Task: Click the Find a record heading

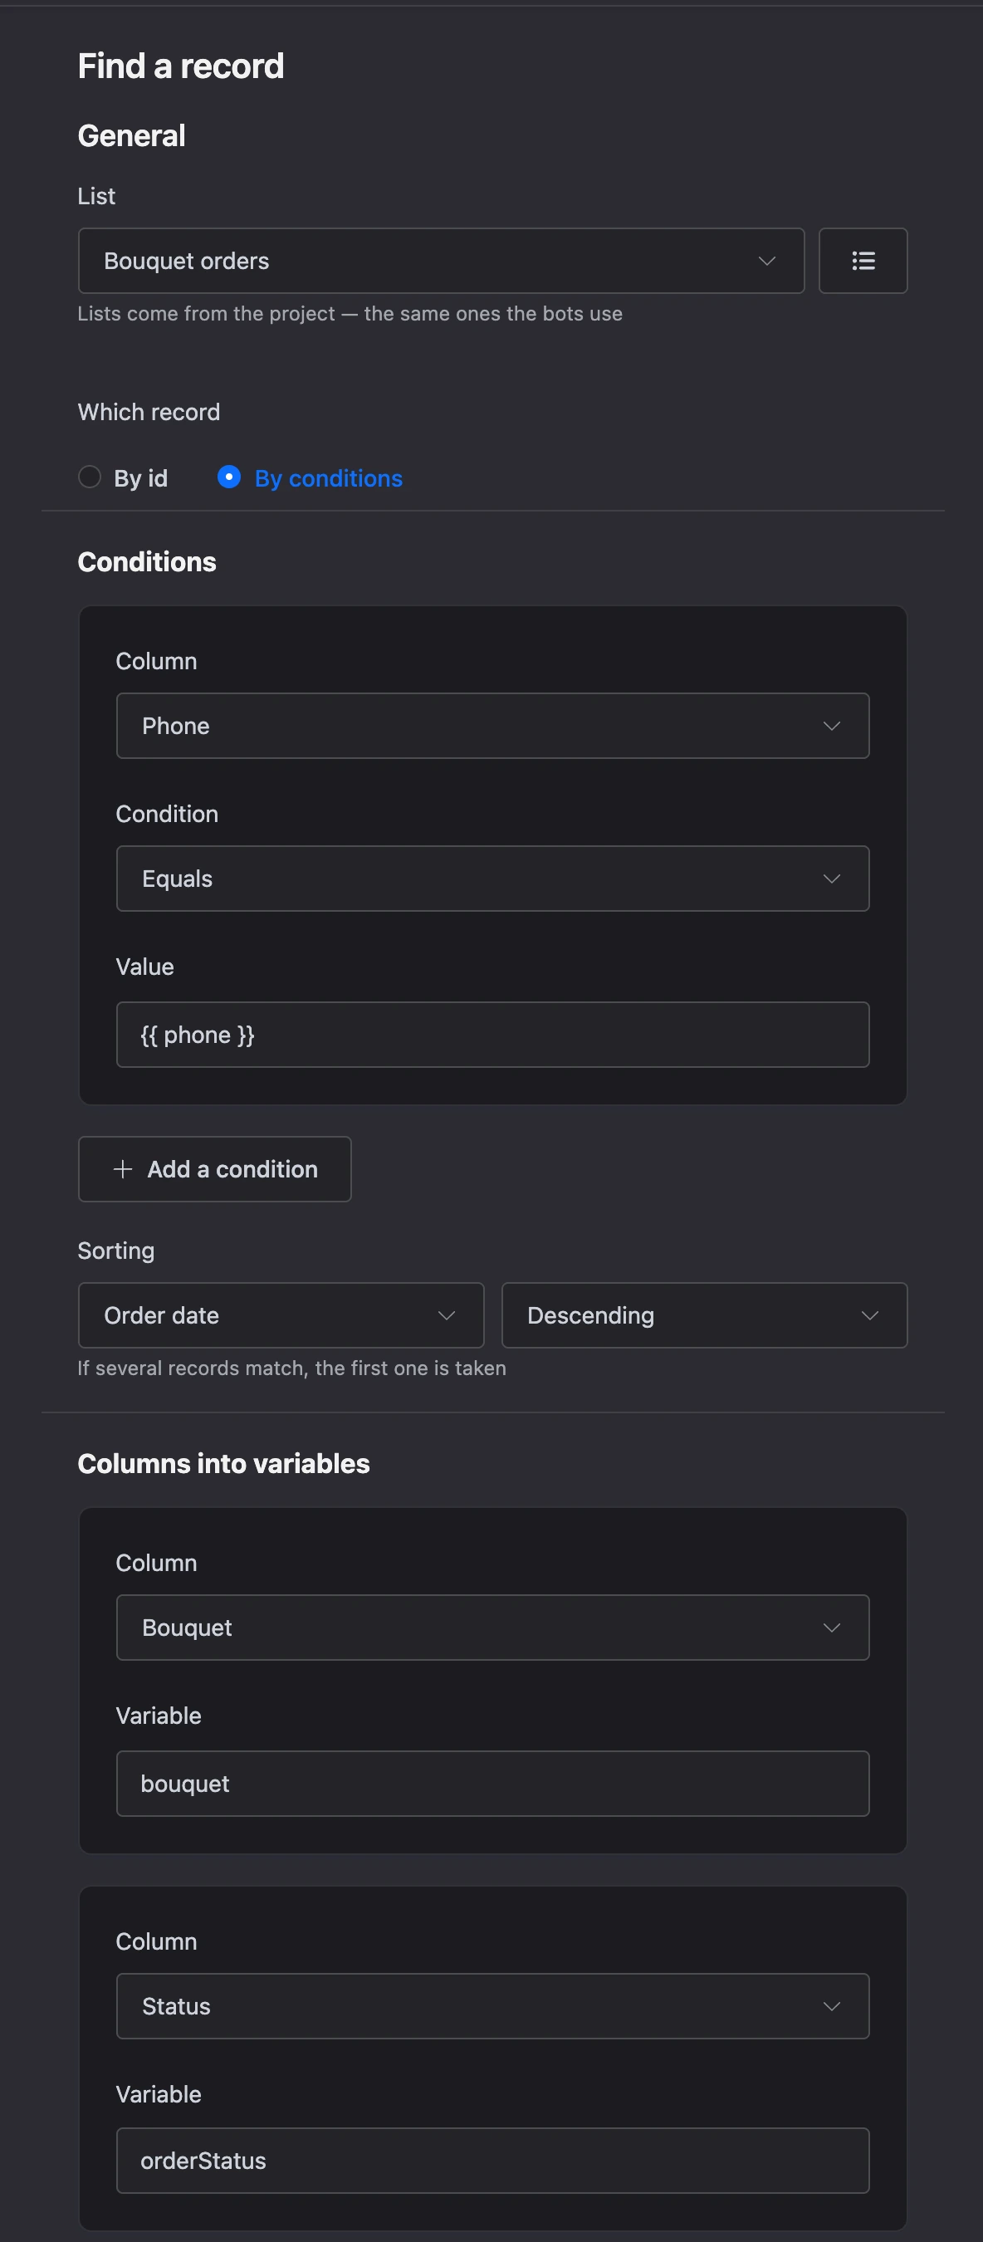Action: (181, 66)
